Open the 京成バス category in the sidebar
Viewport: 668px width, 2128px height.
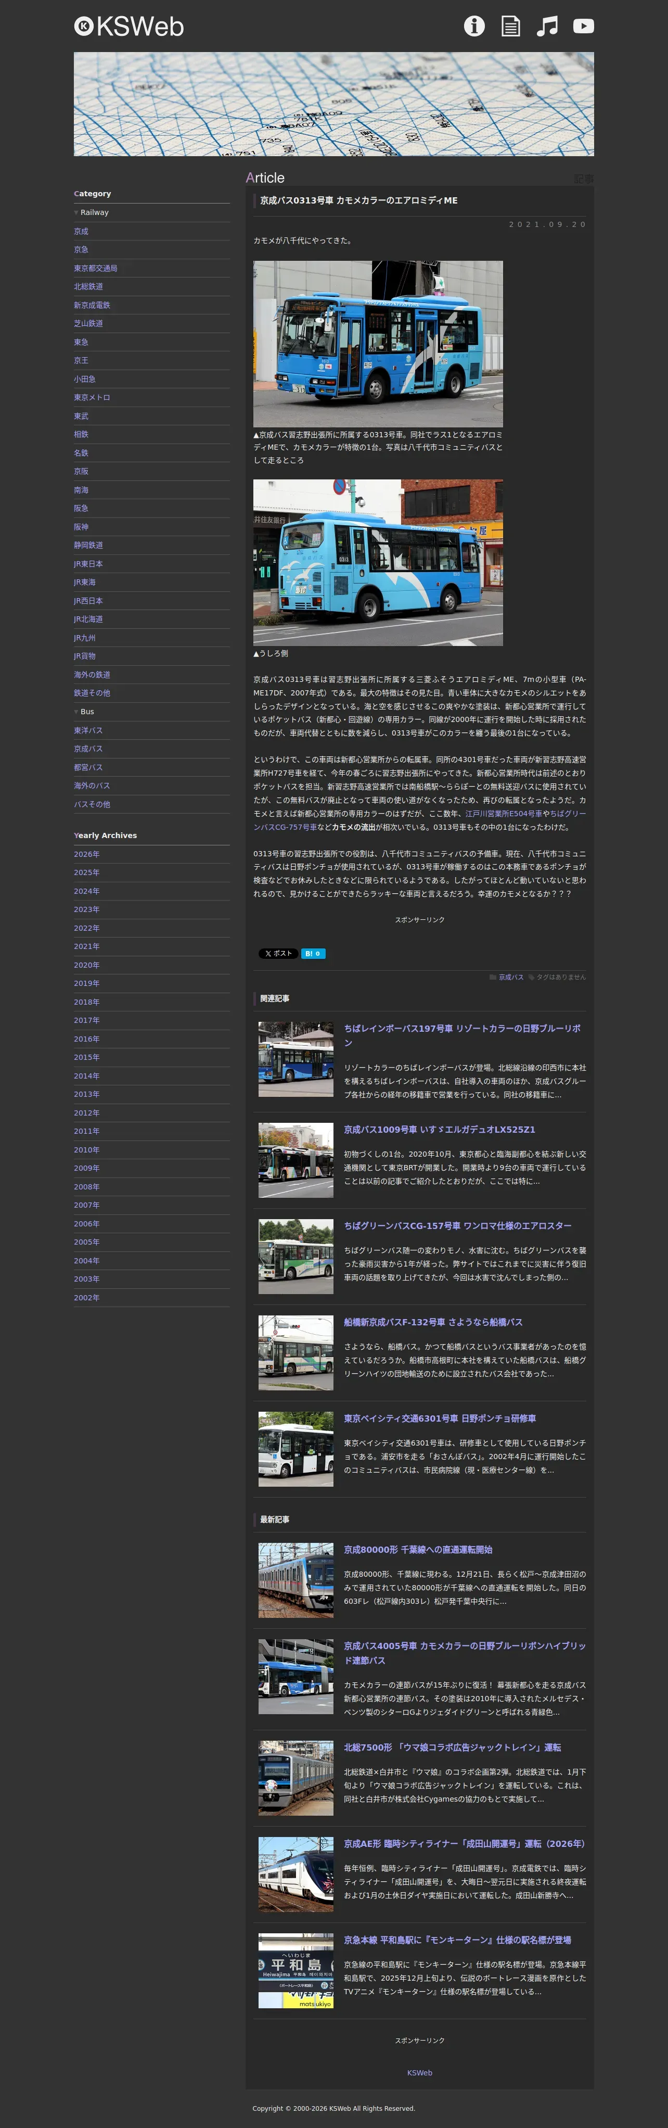coord(88,749)
